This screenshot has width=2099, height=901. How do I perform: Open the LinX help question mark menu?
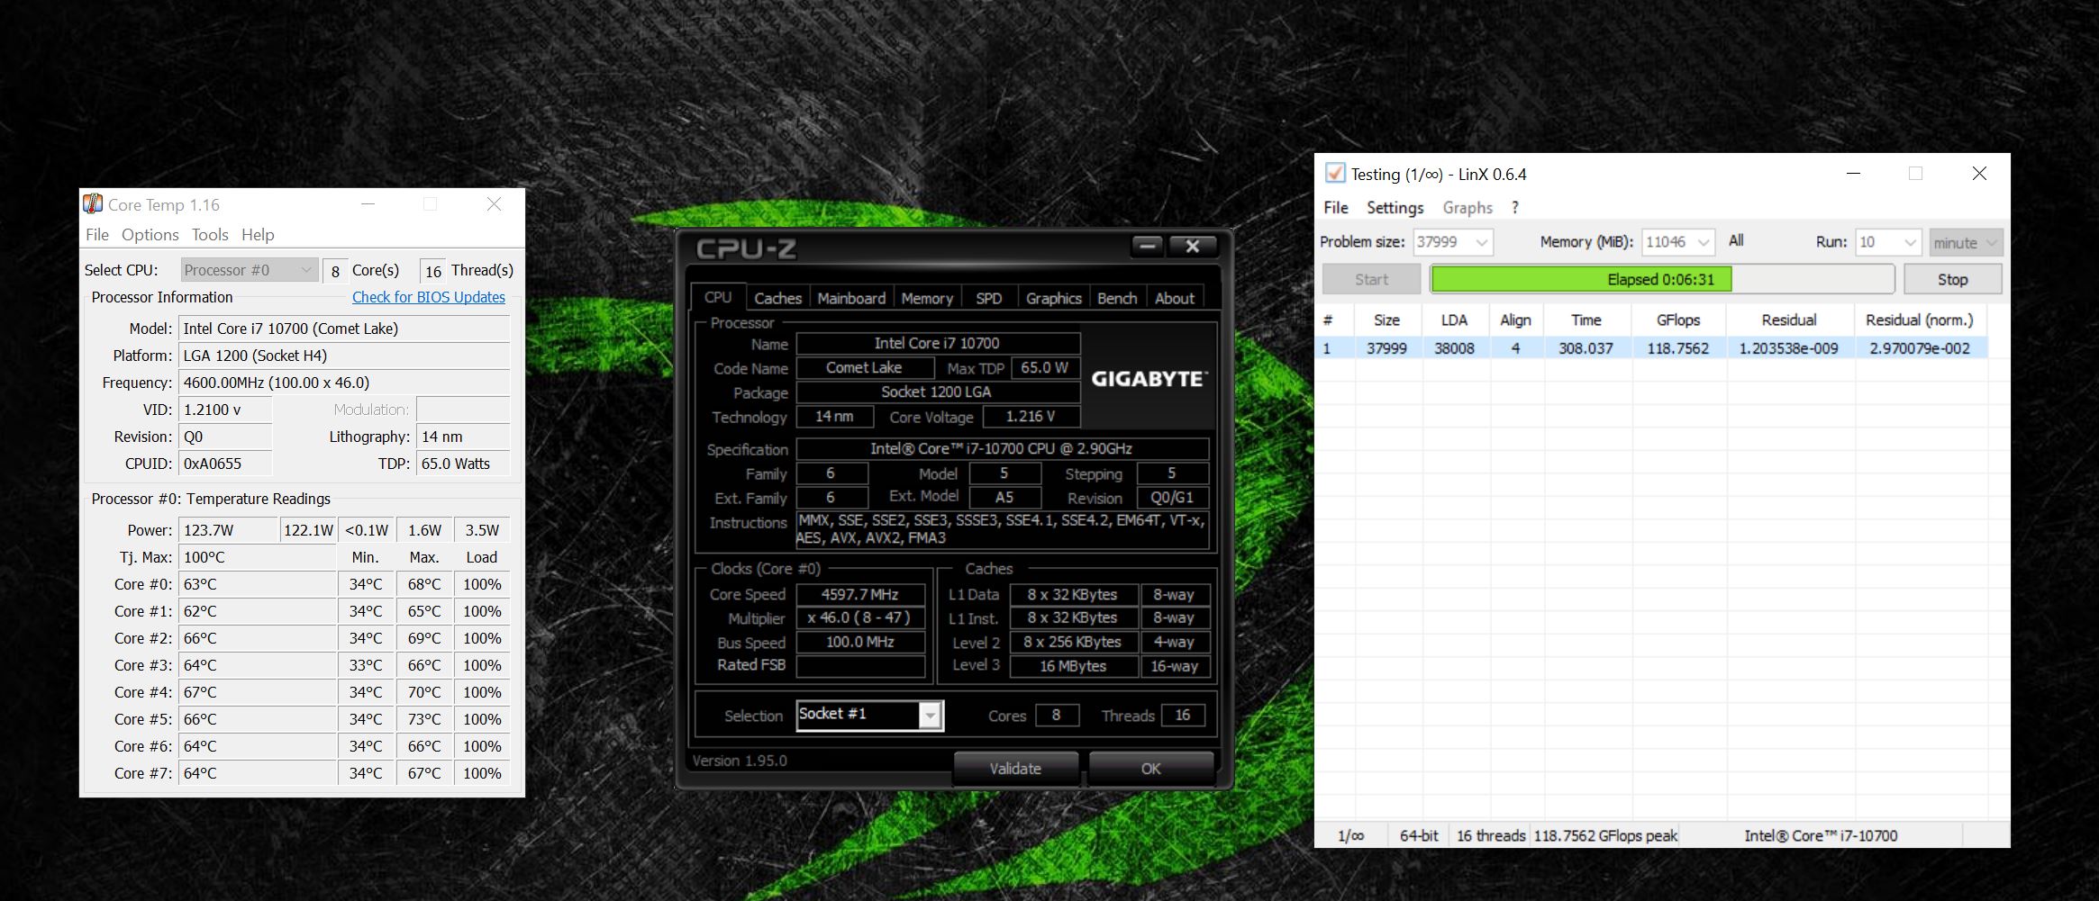[x=1515, y=208]
